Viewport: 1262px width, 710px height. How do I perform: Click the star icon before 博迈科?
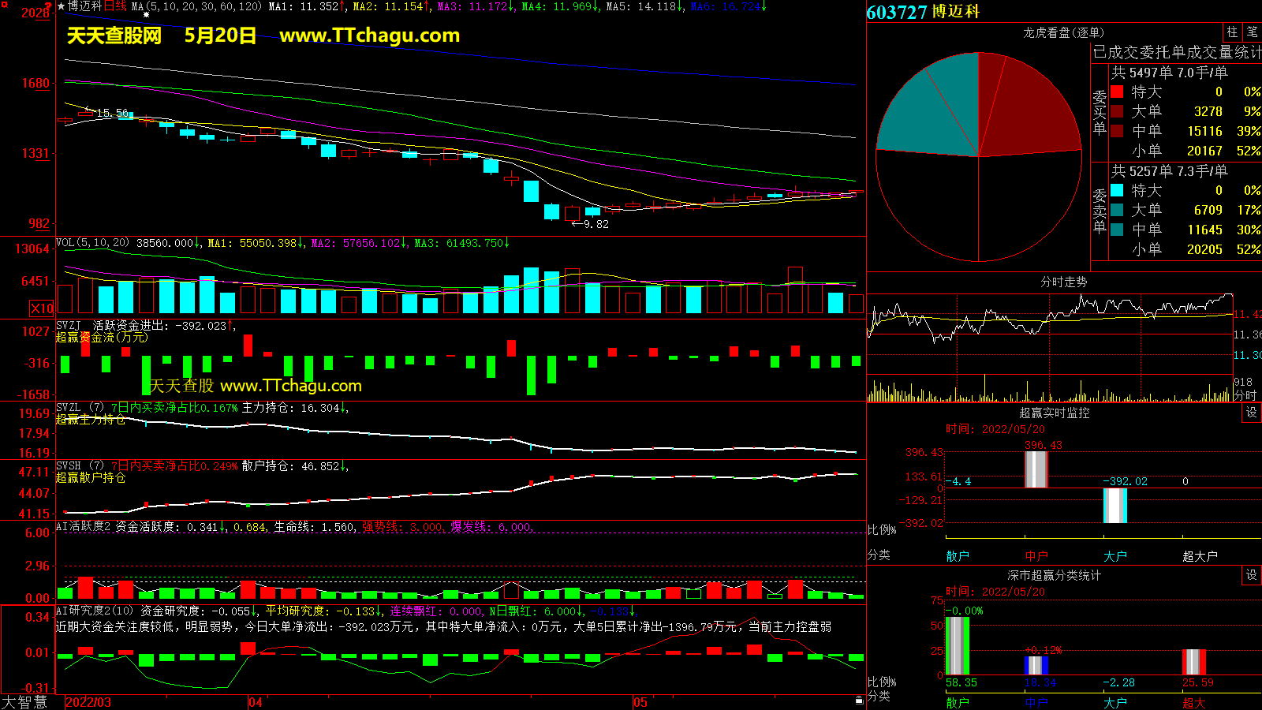pyautogui.click(x=62, y=6)
